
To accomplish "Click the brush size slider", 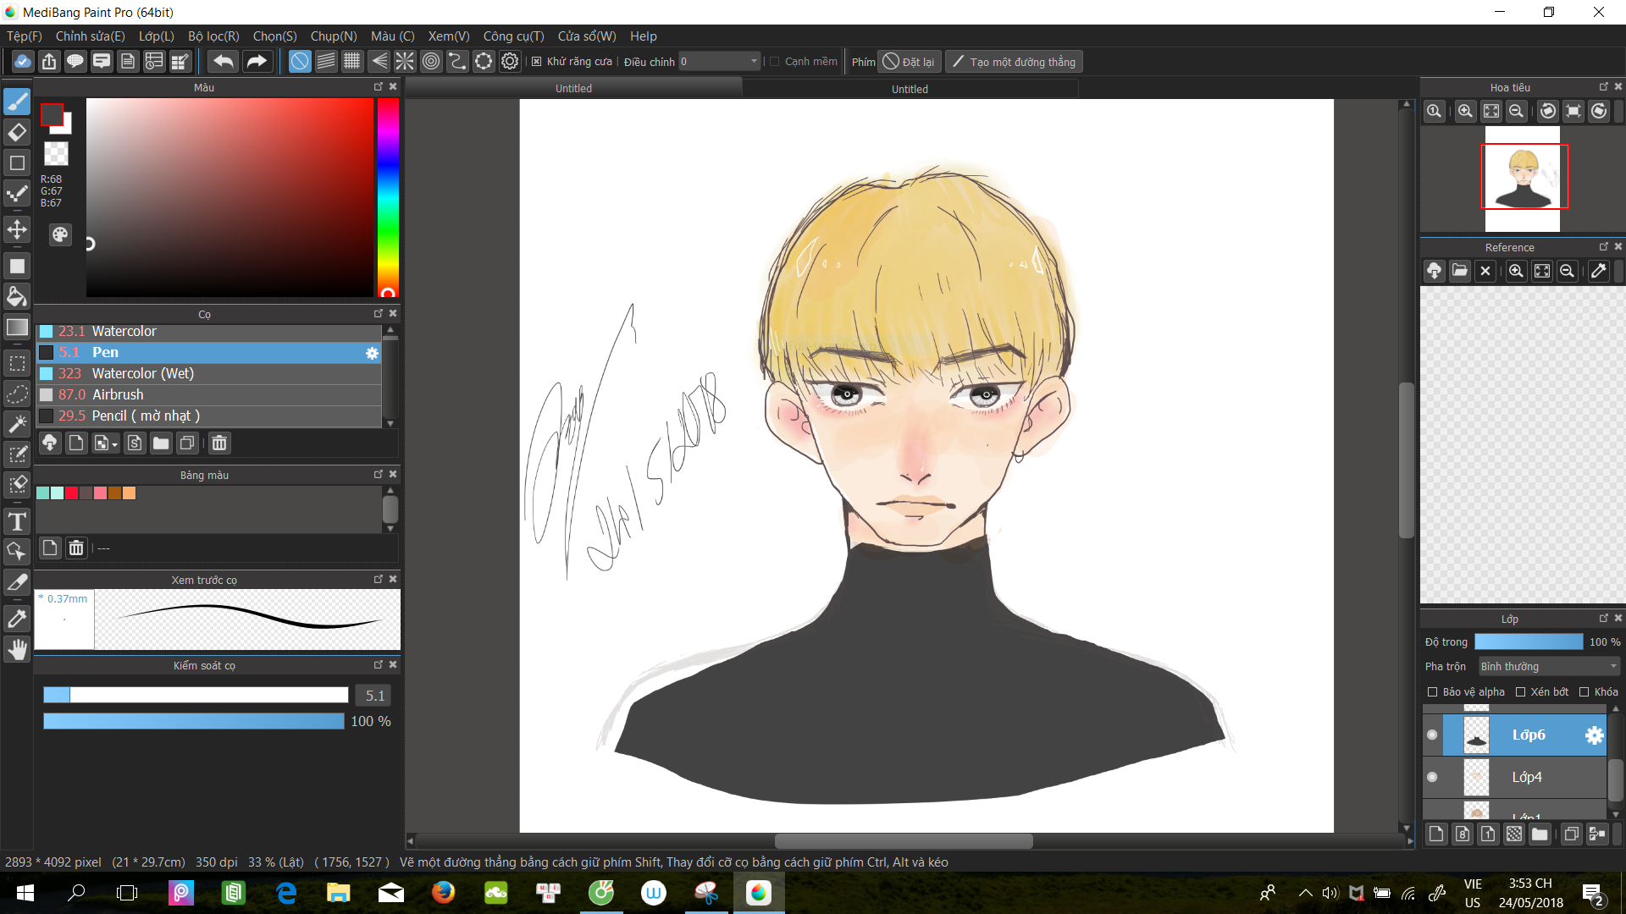I will click(196, 695).
